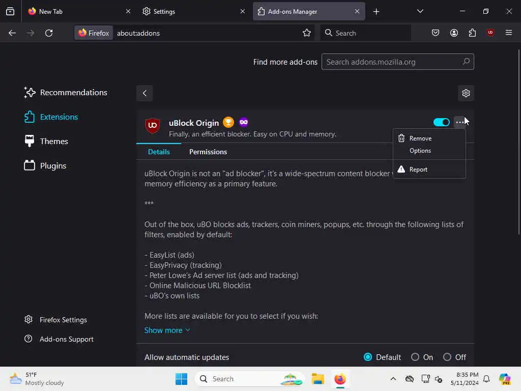Open Add-ons Support link
This screenshot has height=391, width=521.
[x=59, y=339]
